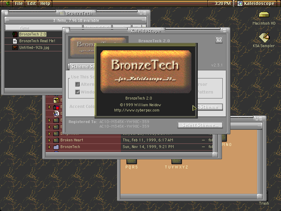Screen dimensions: 281x211
Task: Open the Apple menu icon
Action: [x=7, y=3]
